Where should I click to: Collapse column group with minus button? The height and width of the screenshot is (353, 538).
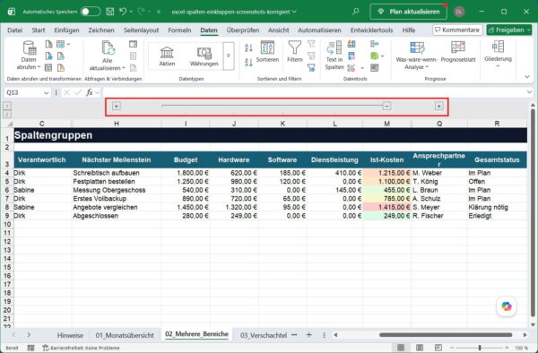coord(386,107)
